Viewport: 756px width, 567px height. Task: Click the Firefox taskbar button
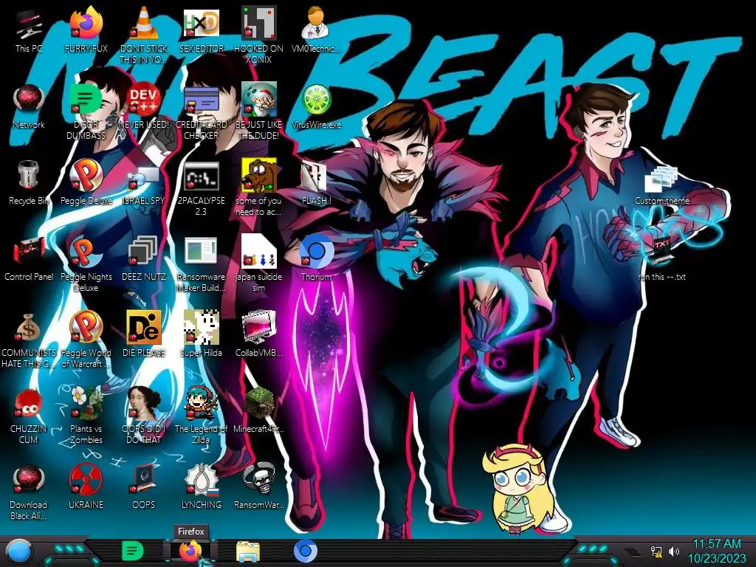pos(190,551)
